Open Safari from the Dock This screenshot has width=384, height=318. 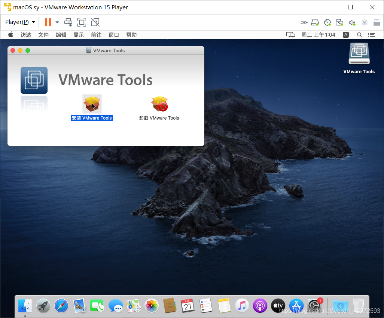point(61,306)
